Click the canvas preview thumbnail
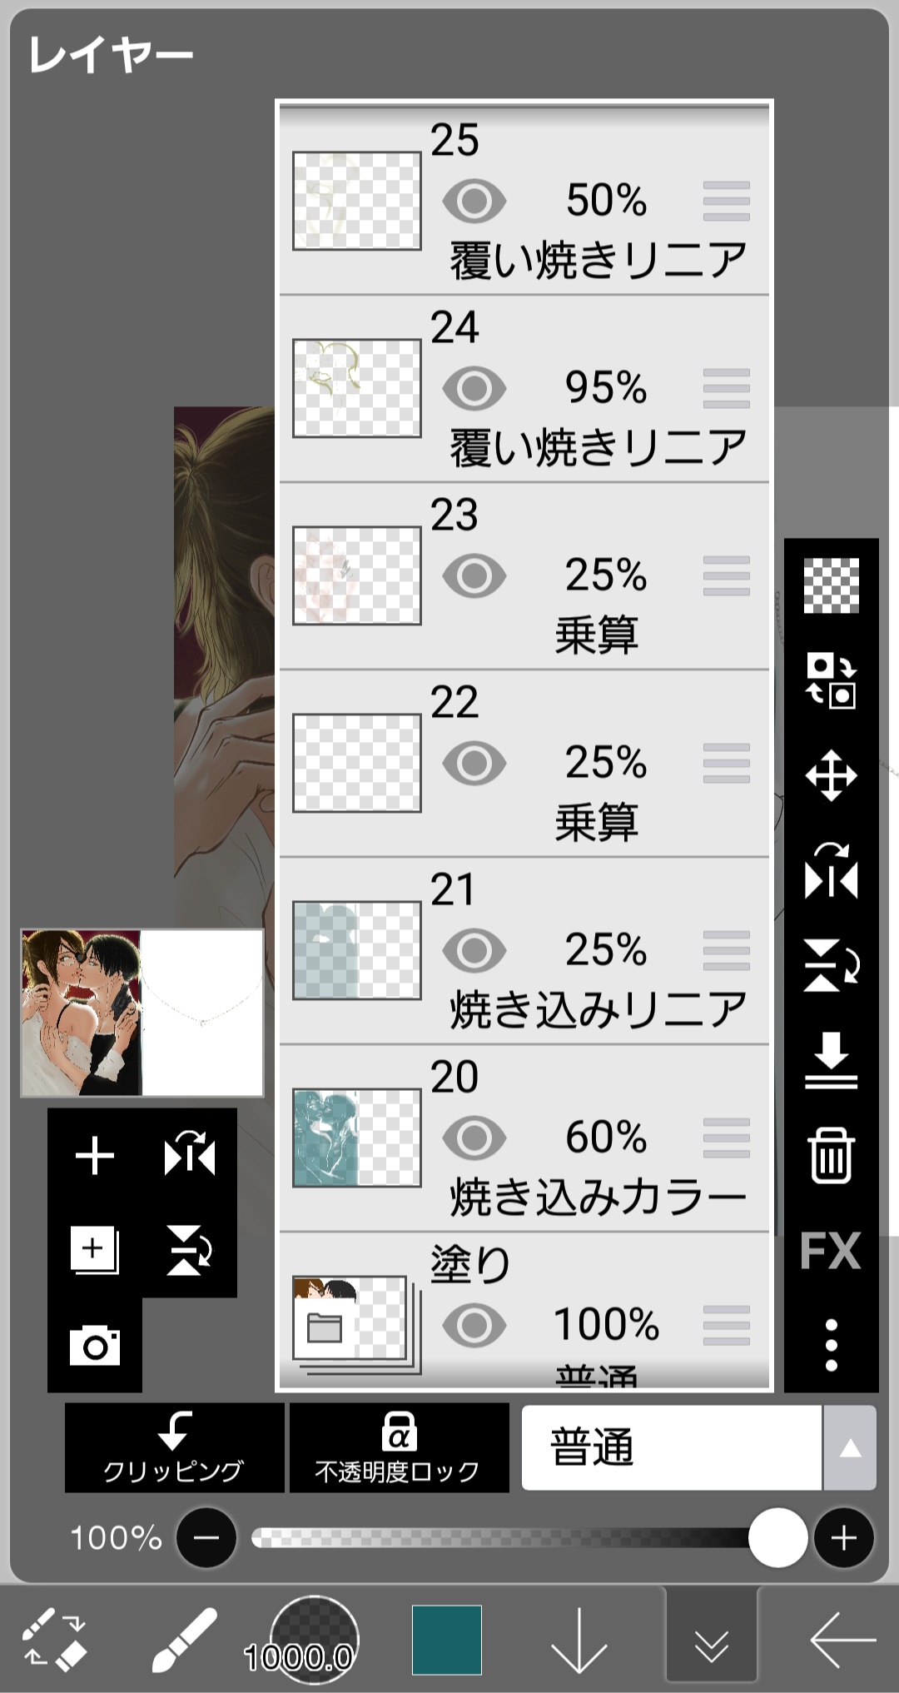899x1693 pixels. pyautogui.click(x=142, y=1012)
